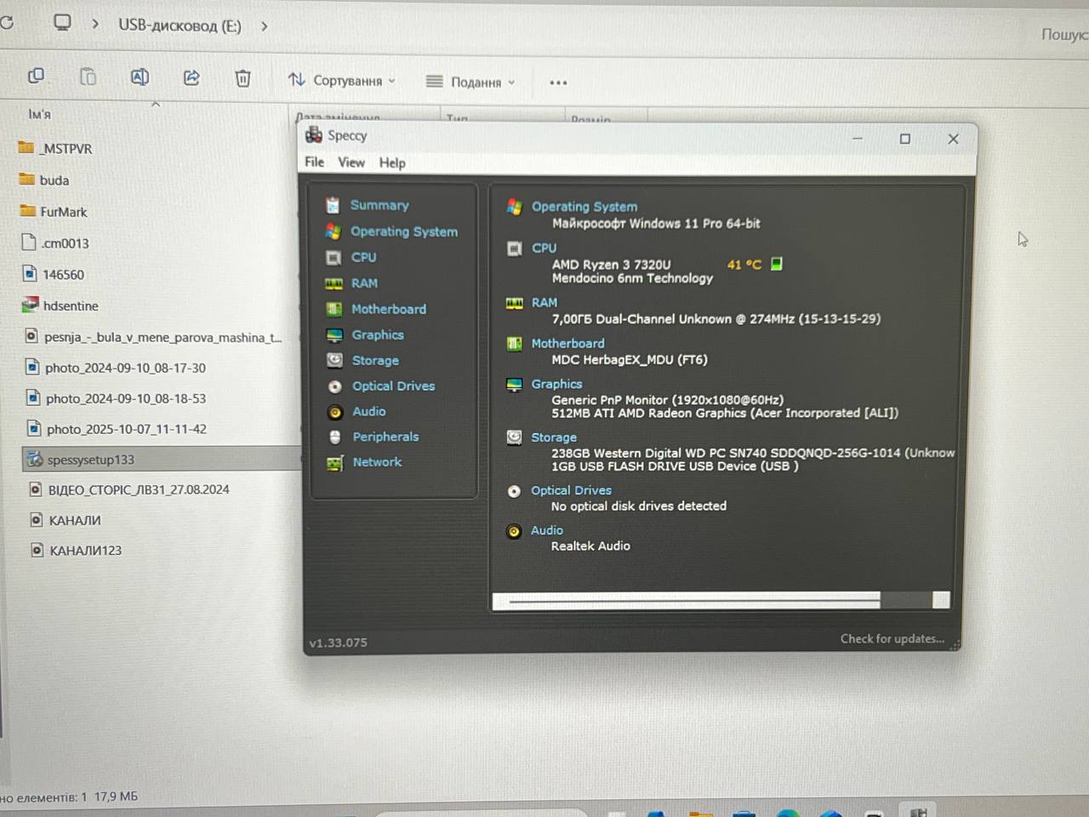Open the File menu in Speccy

[314, 162]
